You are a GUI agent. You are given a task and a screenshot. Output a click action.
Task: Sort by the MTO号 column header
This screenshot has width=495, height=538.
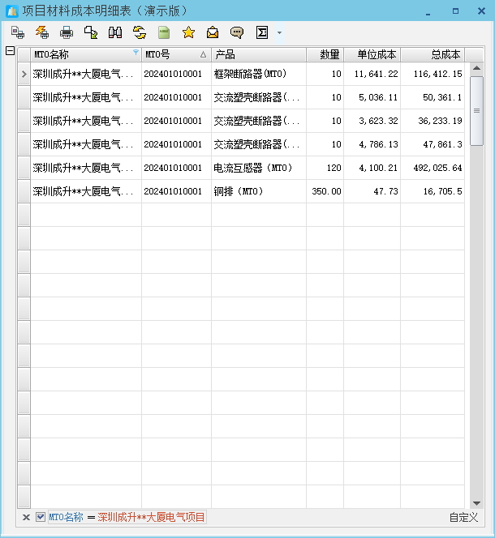click(x=177, y=54)
